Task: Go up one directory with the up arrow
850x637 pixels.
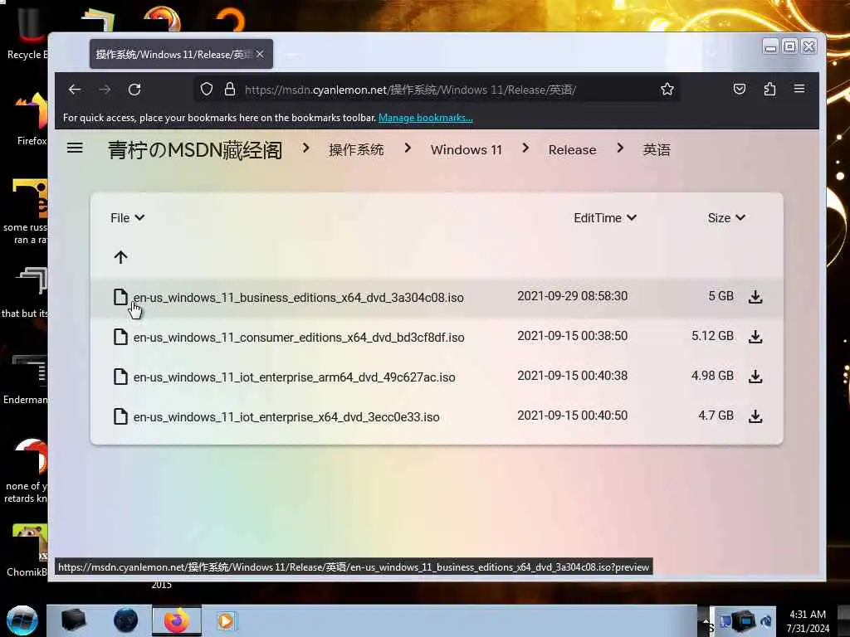Action: 121,257
